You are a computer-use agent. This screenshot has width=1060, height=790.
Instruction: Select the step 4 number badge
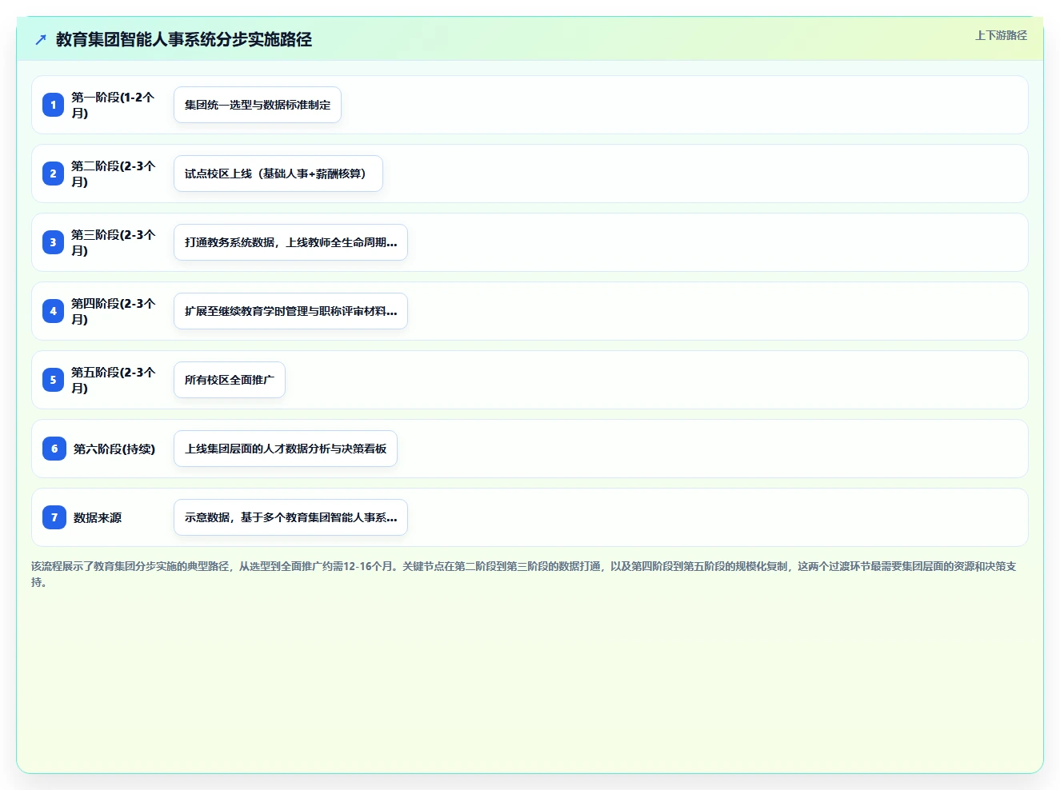point(54,311)
